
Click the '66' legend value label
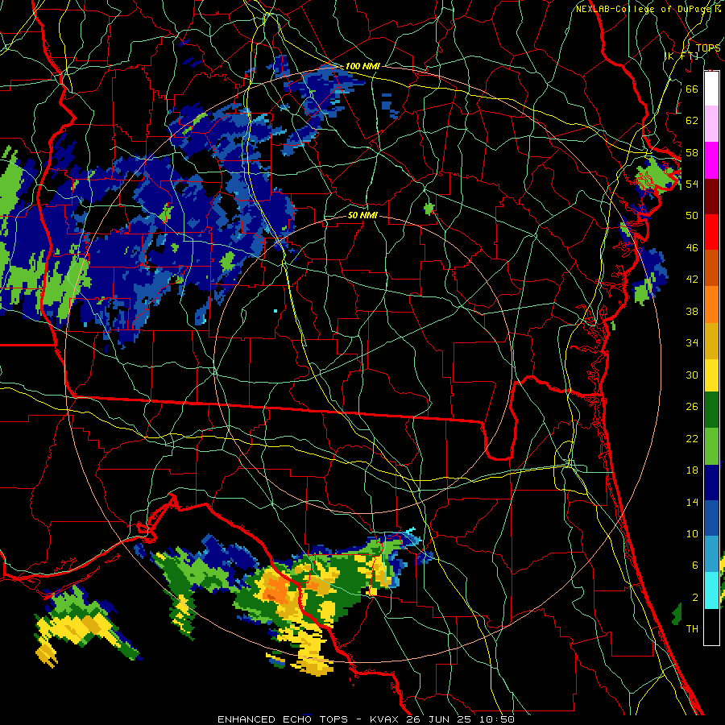(x=692, y=89)
